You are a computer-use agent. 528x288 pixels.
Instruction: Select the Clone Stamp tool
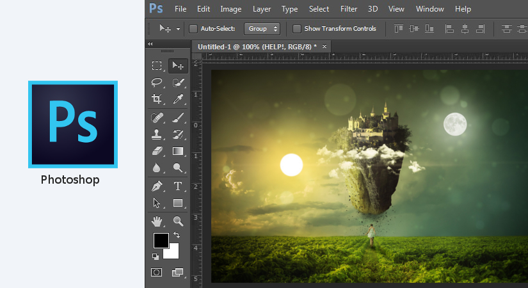[157, 134]
